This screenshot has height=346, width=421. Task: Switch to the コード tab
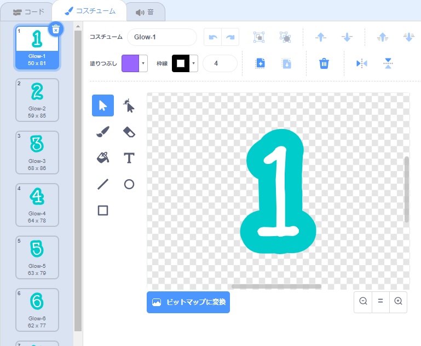(x=28, y=12)
